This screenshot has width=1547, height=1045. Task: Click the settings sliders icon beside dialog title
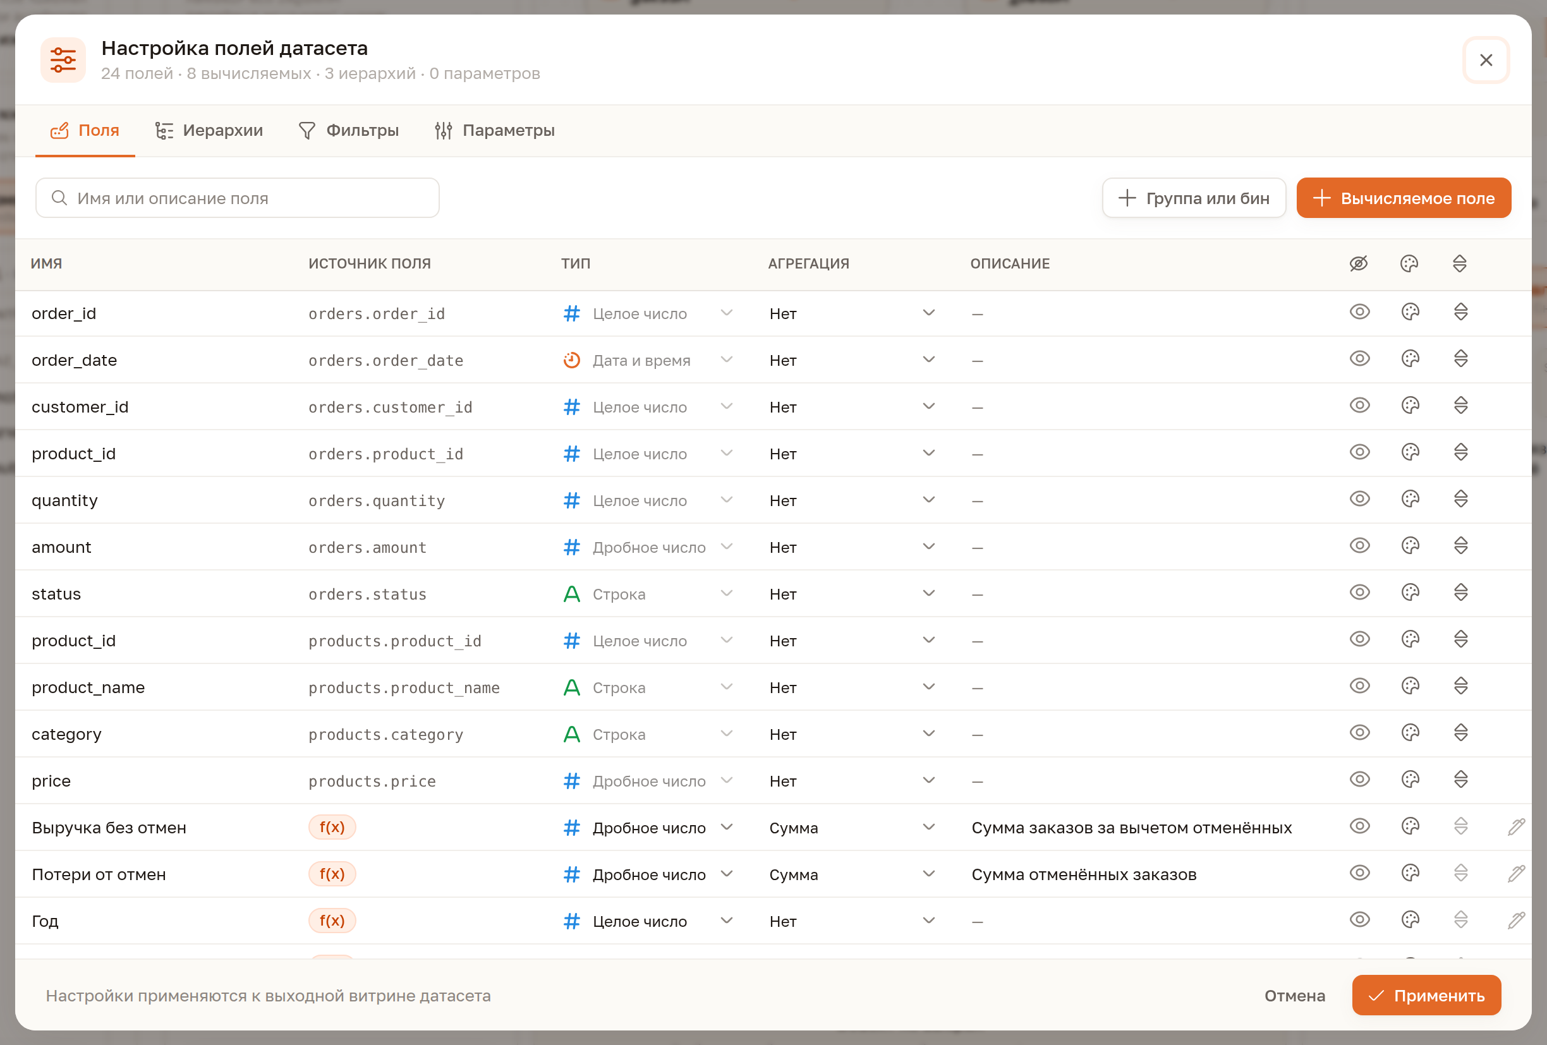[63, 60]
